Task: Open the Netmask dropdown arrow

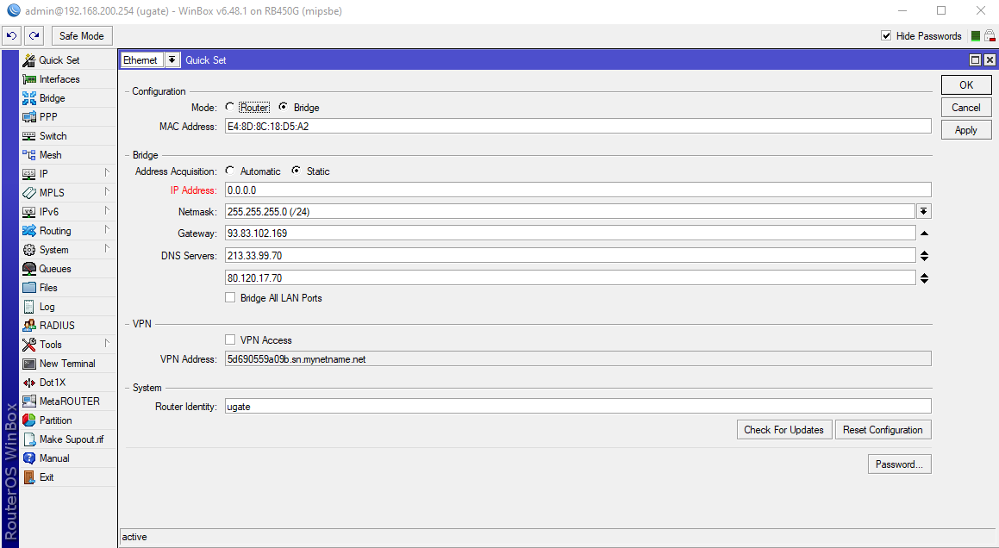Action: (924, 212)
